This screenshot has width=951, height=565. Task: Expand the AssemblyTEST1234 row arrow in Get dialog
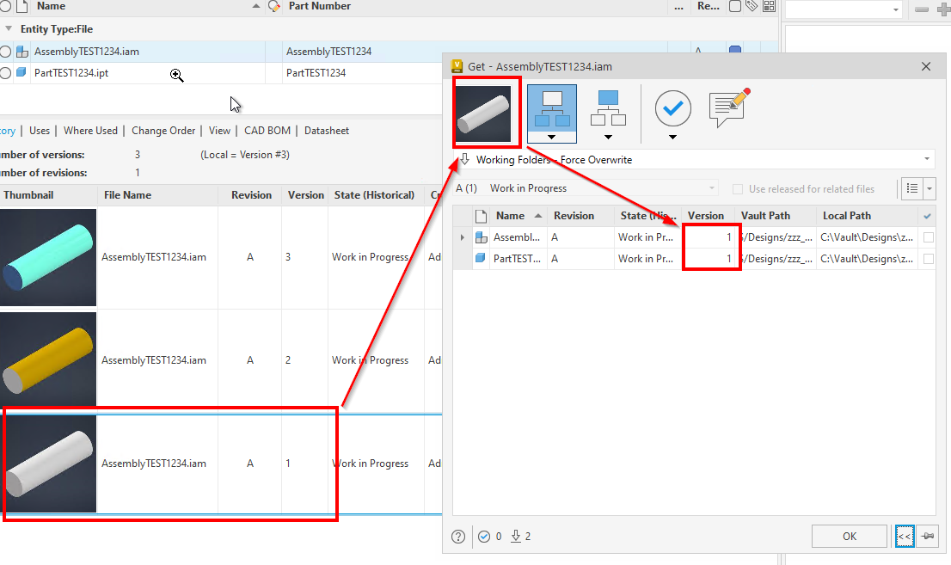463,236
